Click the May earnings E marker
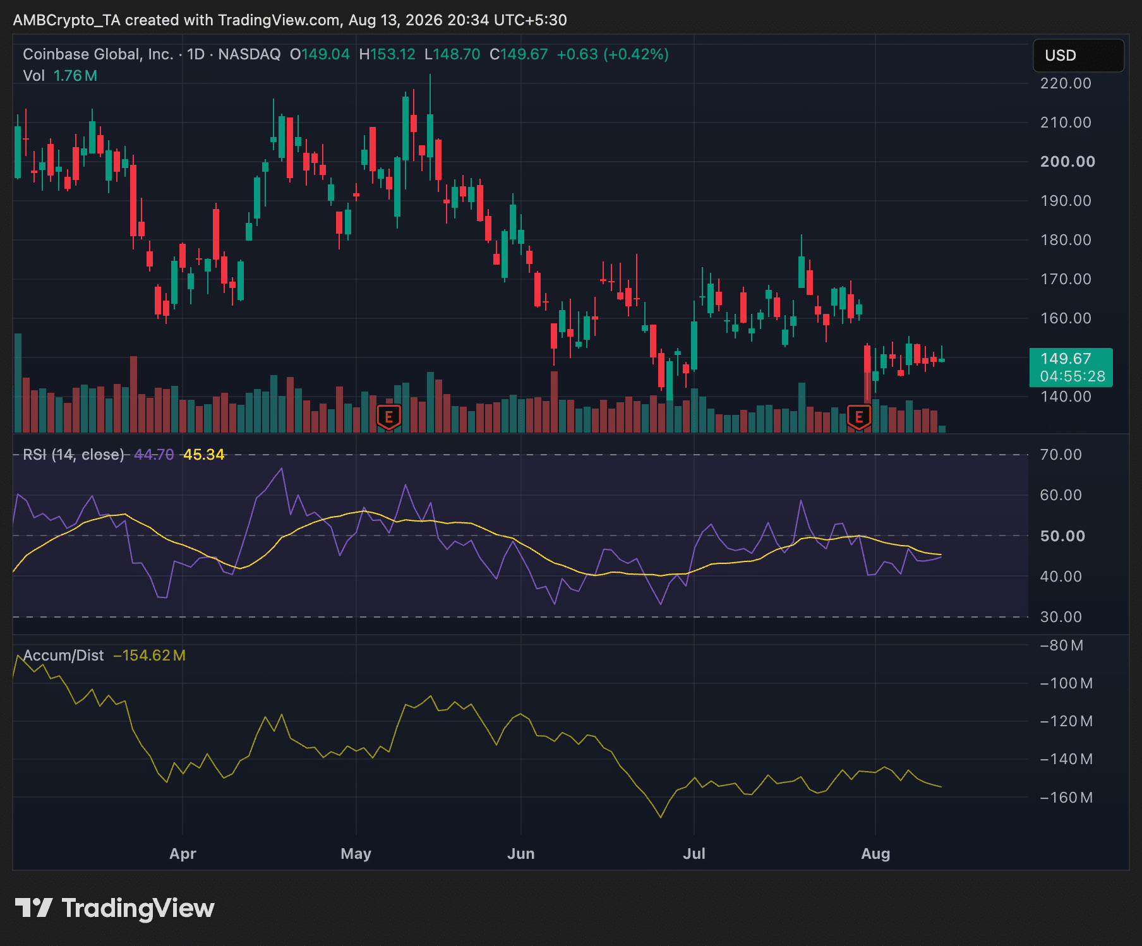 click(x=389, y=417)
